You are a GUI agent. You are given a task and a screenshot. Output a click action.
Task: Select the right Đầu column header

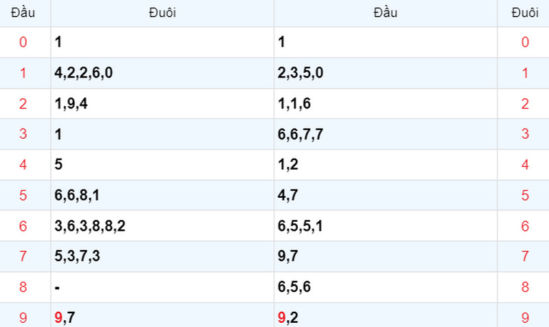click(x=386, y=13)
